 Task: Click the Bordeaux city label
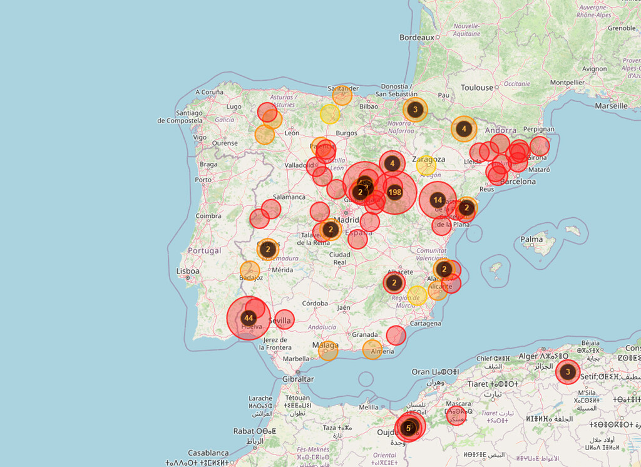pos(417,37)
